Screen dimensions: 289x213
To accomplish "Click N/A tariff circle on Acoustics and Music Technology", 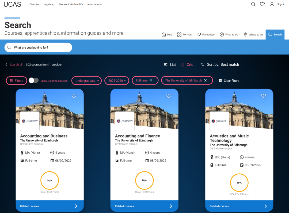I will (x=239, y=182).
